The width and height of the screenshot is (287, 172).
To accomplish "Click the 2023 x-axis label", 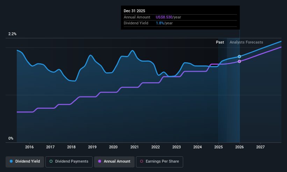I will (177, 147).
